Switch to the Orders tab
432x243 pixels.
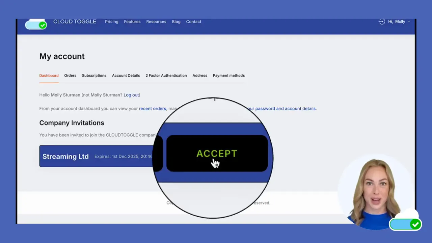click(70, 75)
